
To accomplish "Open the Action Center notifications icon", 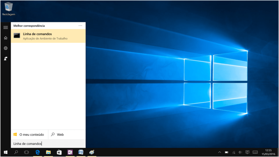I will click(247, 152).
